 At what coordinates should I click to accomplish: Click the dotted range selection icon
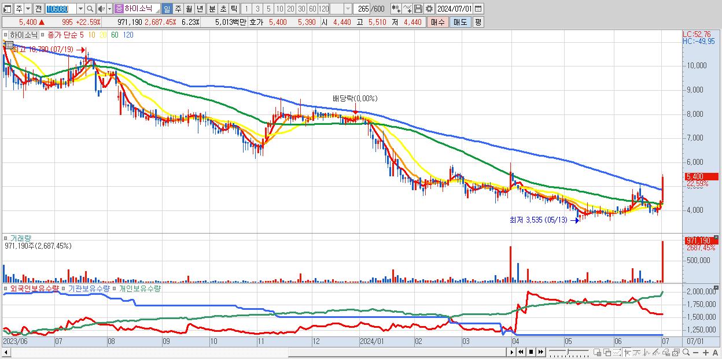click(x=617, y=353)
